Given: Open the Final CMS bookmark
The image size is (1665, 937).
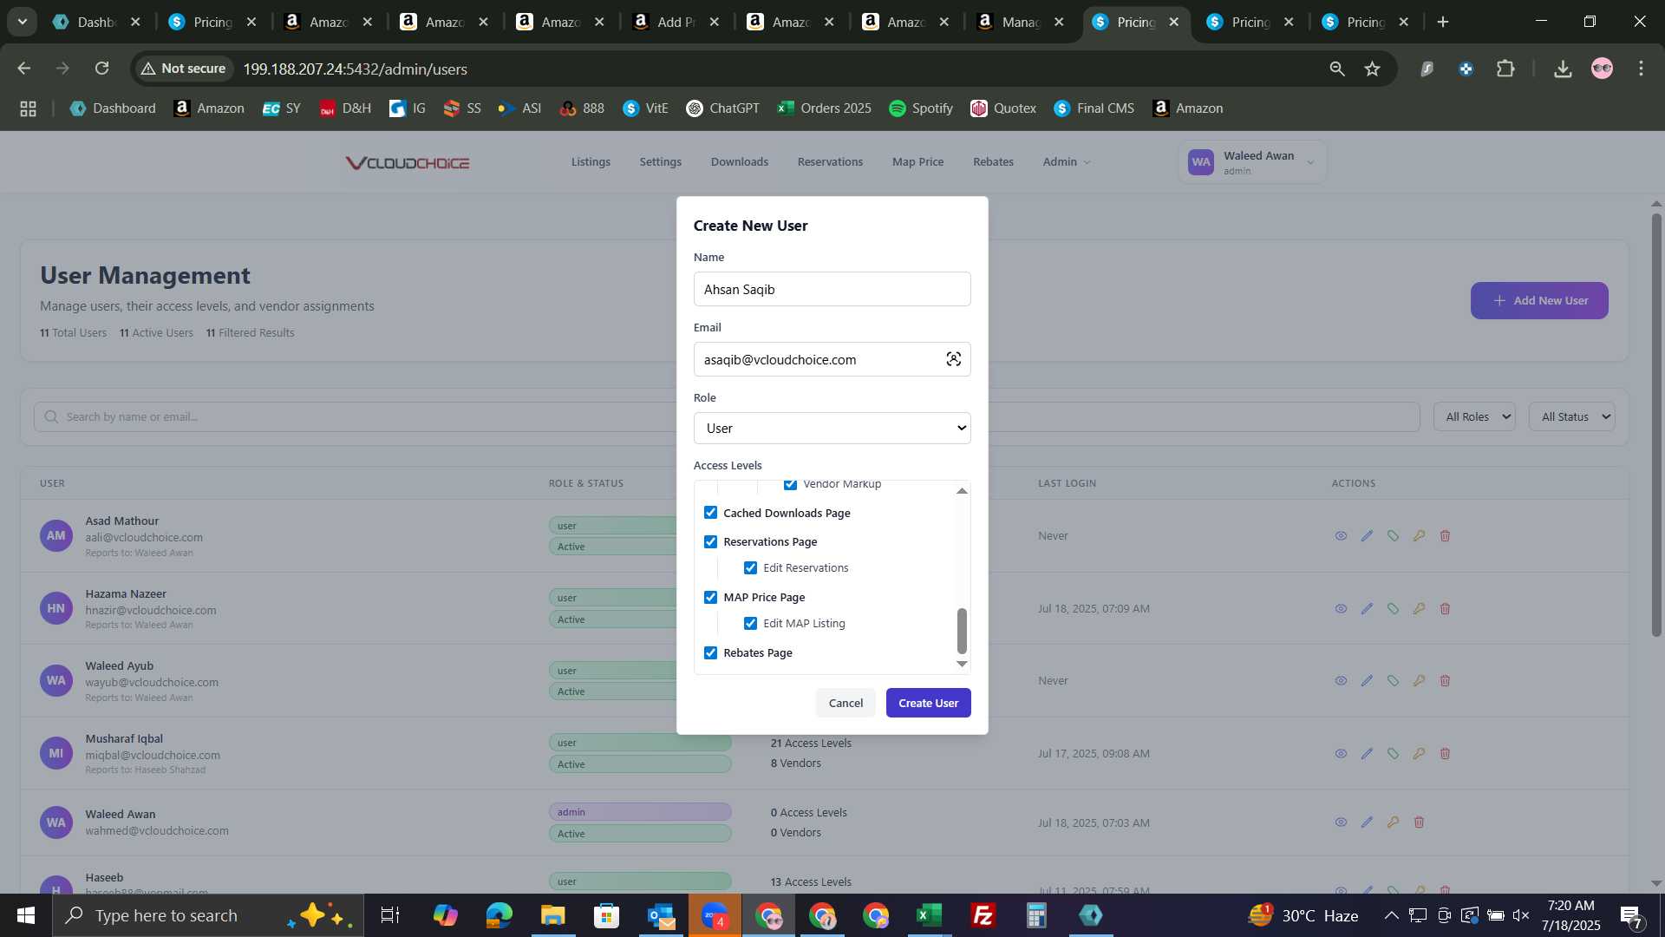Looking at the screenshot, I should pos(1094,108).
